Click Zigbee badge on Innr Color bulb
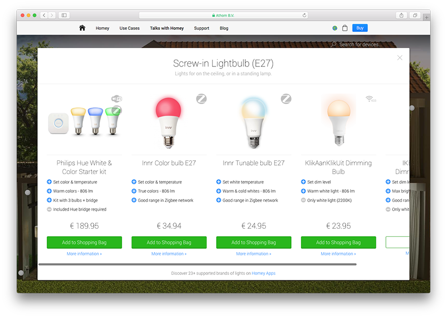This screenshot has width=447, height=317. click(201, 99)
